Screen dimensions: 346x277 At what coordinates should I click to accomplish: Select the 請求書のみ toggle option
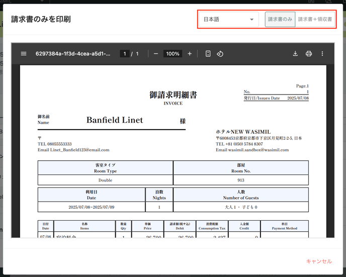[x=280, y=20]
